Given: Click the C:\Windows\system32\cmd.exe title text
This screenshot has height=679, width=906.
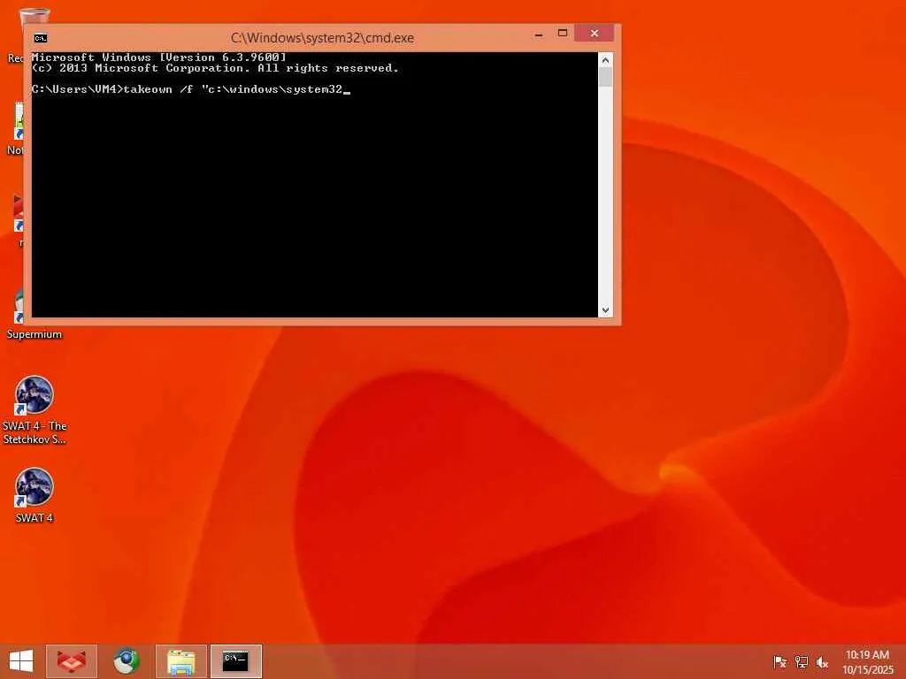Looking at the screenshot, I should click(x=322, y=38).
